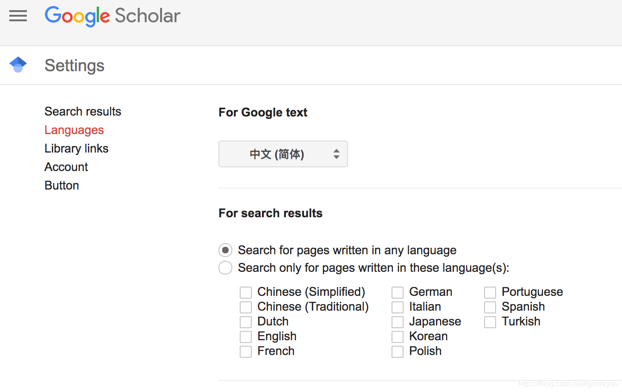622x392 pixels.
Task: Select 'Search only for pages written in these language(s)'
Action: point(225,267)
